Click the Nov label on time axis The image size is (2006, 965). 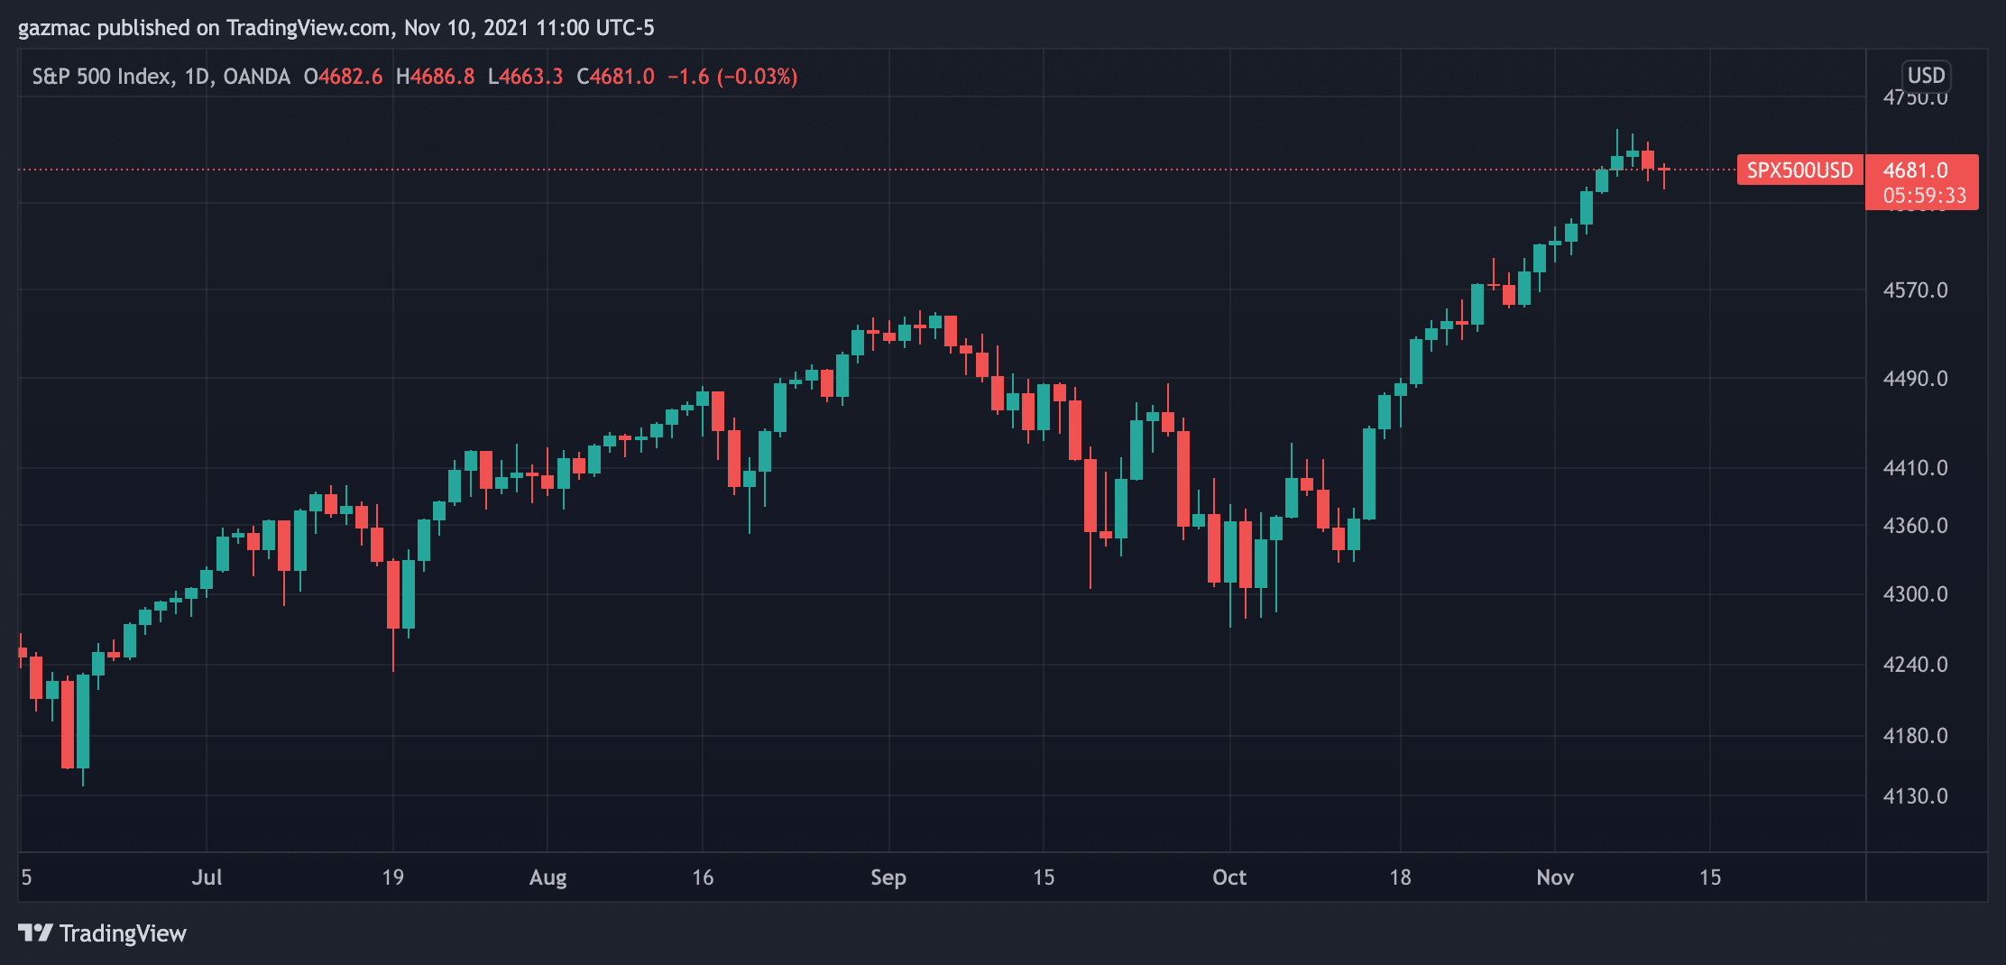(x=1555, y=878)
